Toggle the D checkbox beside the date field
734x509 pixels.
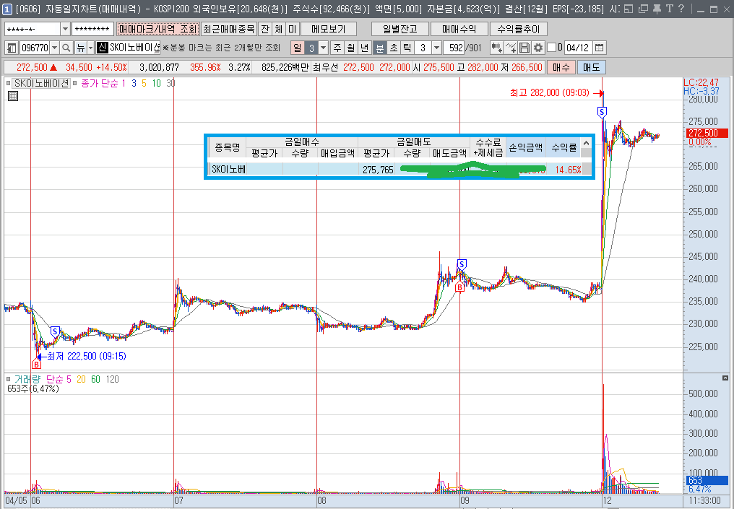coord(551,47)
